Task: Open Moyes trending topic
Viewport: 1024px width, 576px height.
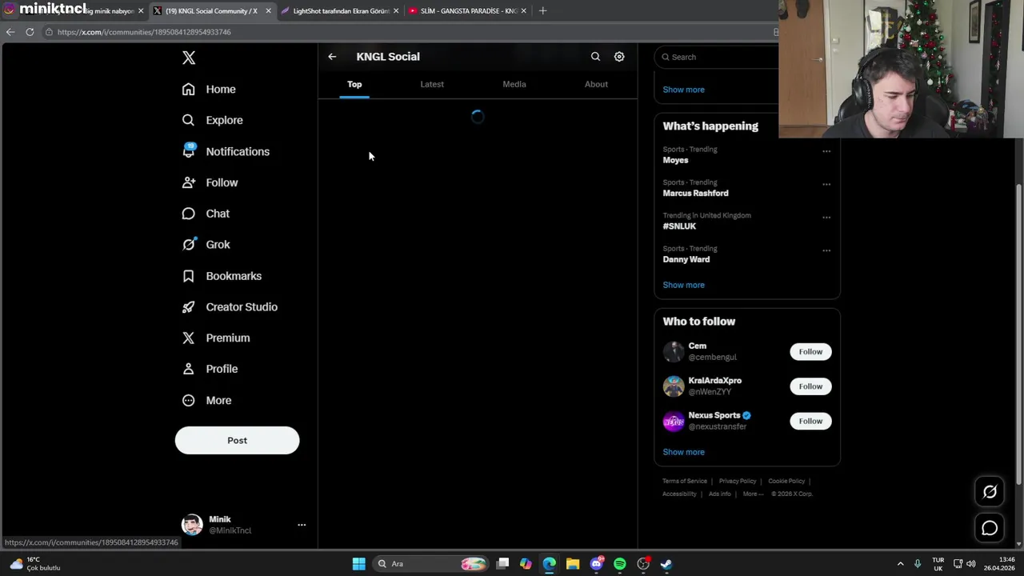Action: (x=675, y=160)
